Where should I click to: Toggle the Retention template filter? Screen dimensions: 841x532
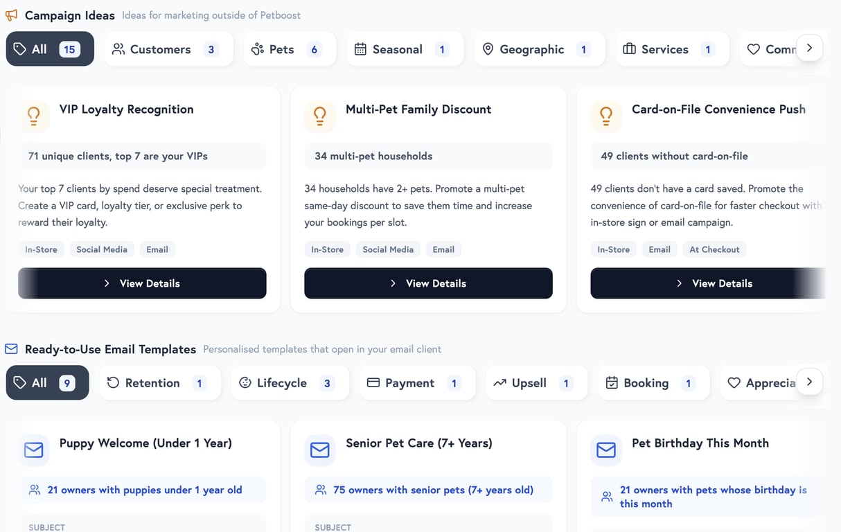160,382
